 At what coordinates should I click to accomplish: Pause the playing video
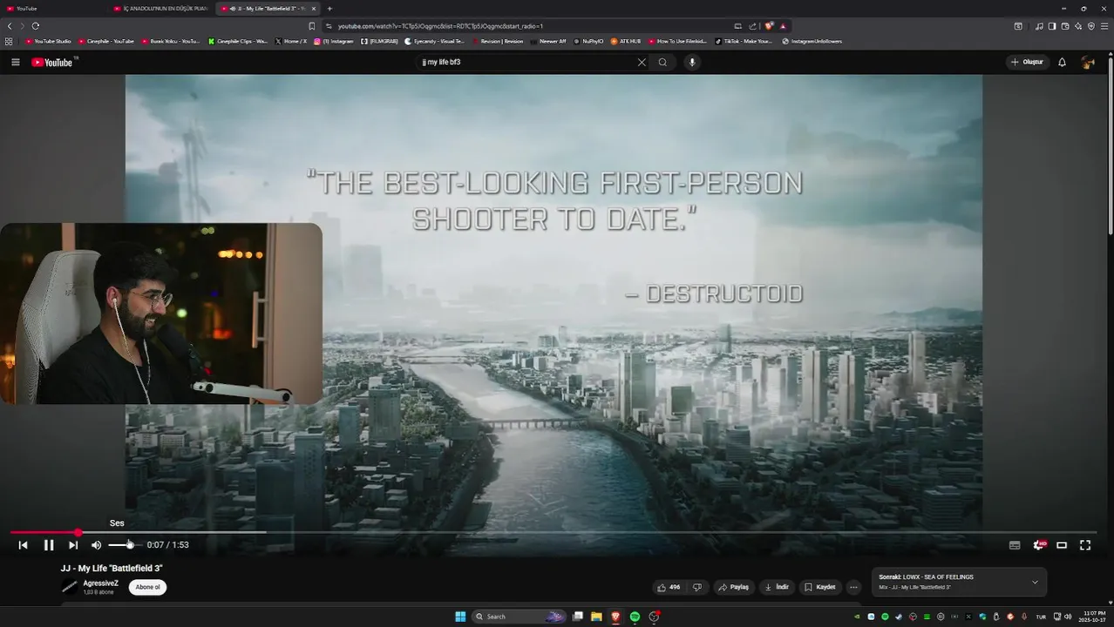49,545
